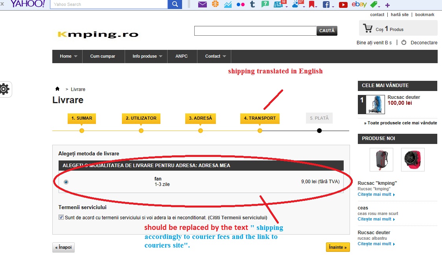Expand the red bookmark dropdown arrow
This screenshot has width=442, height=255.
316,6
